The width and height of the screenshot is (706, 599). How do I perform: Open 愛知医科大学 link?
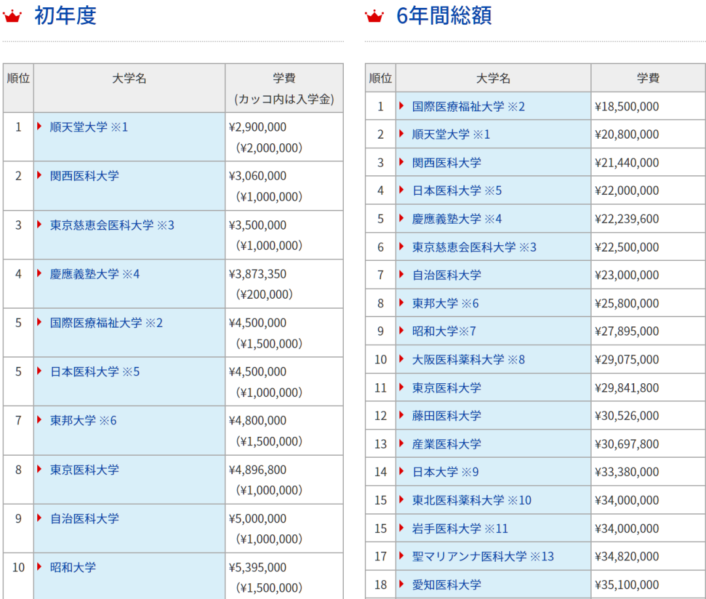446,585
